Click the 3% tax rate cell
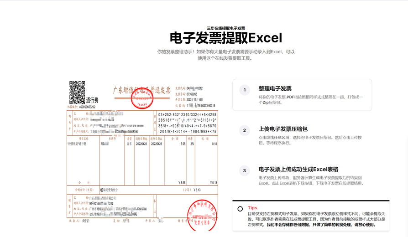408x237 pixels. (x=192, y=144)
